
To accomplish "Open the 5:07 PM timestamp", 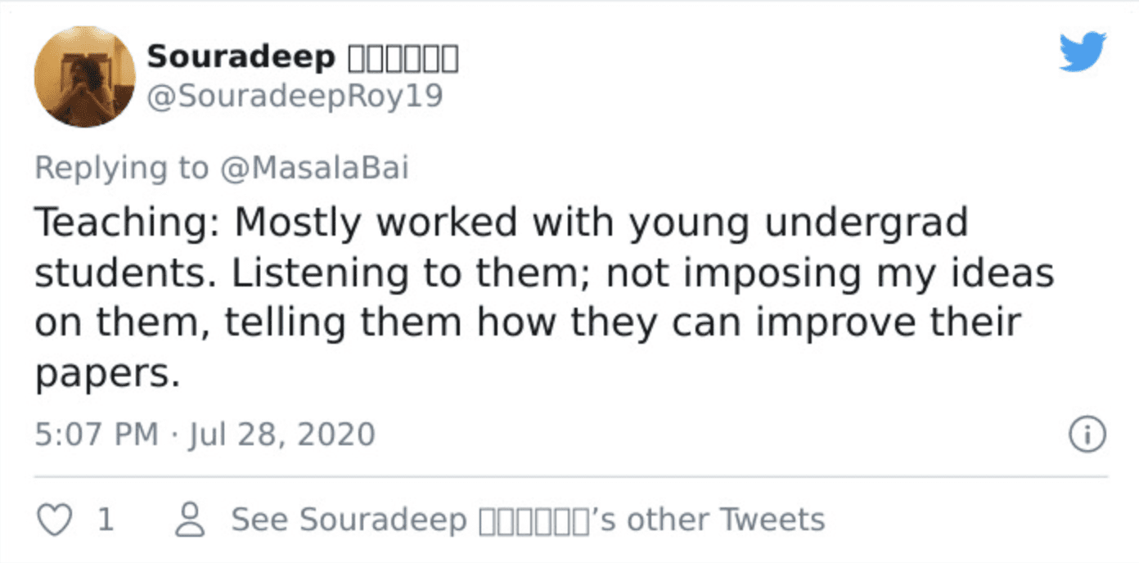I will coord(97,434).
